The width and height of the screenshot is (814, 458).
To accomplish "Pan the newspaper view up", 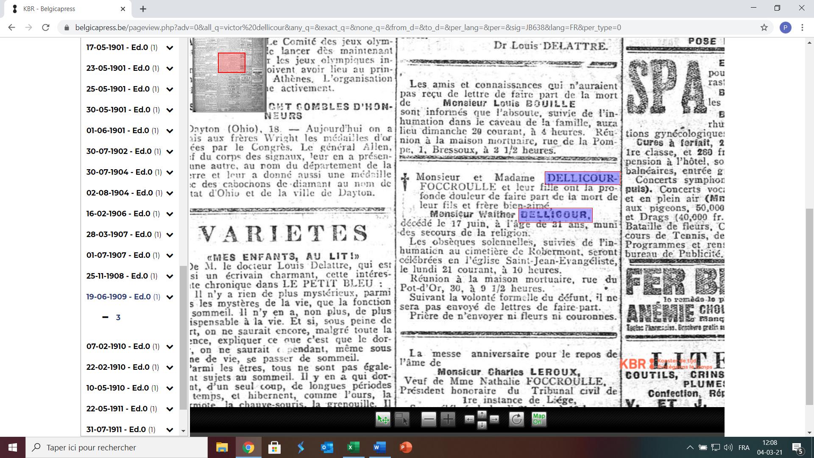I will tap(482, 414).
